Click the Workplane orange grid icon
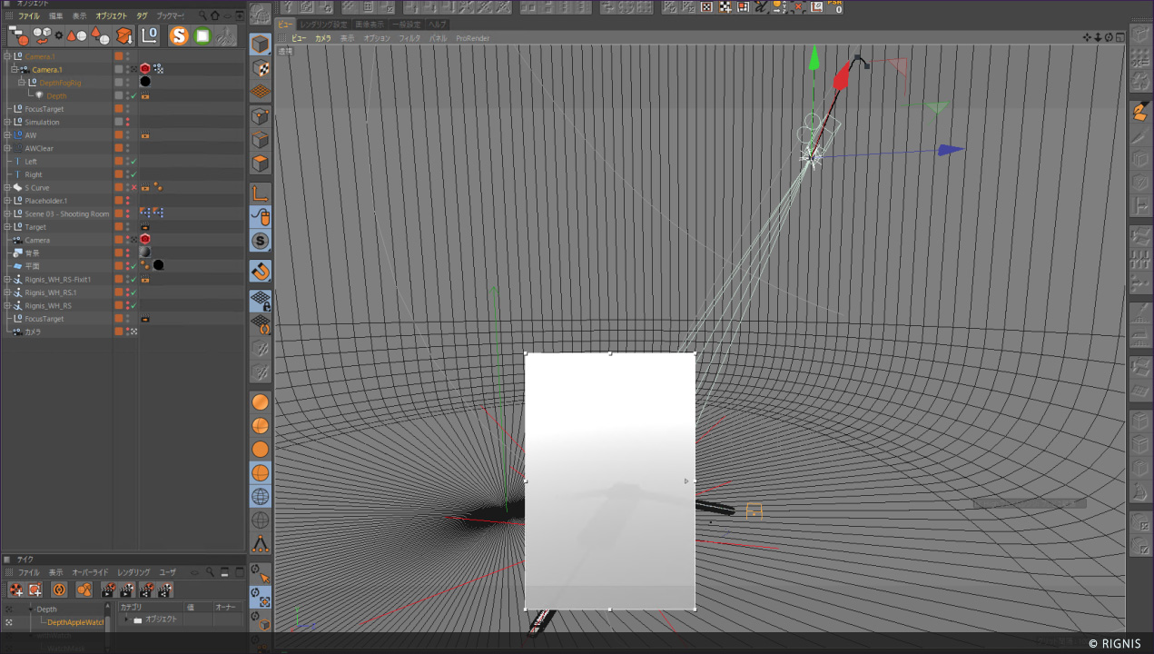Screen dimensions: 1154x654 261,92
